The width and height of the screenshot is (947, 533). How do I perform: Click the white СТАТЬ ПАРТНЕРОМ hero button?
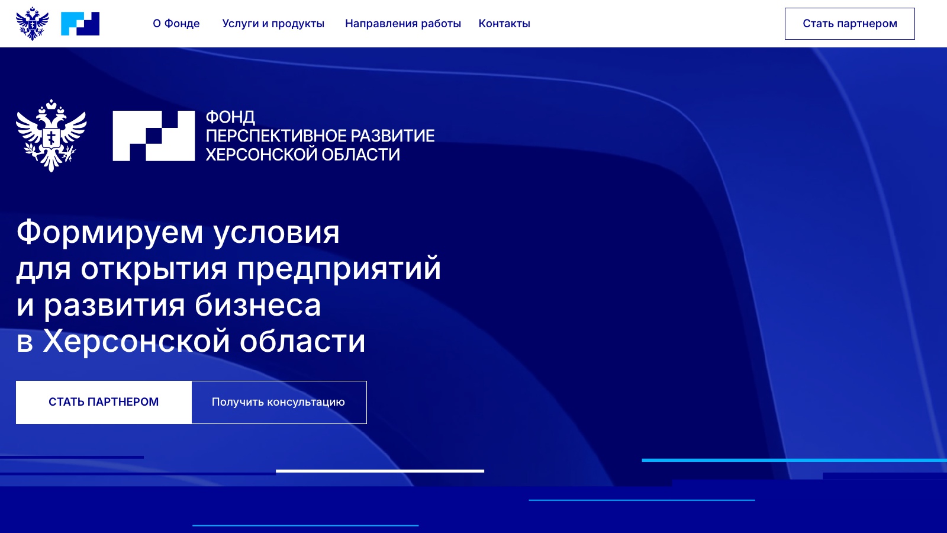[104, 402]
